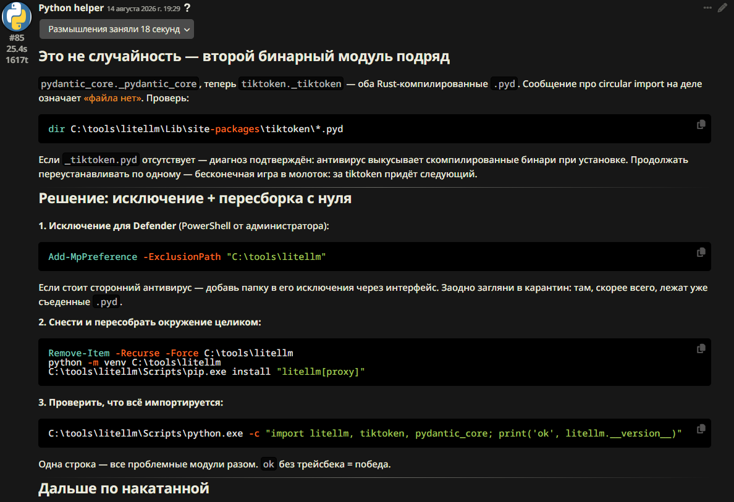Copy the python.exe import check command

[701, 429]
